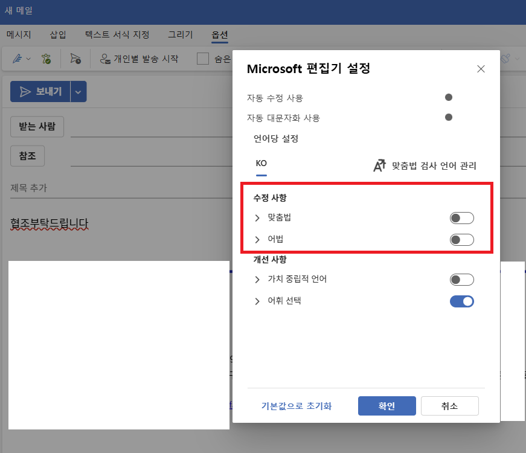Viewport: 526px width, 453px height.
Task: Enable the 맞춤법 toggle
Action: coord(461,218)
